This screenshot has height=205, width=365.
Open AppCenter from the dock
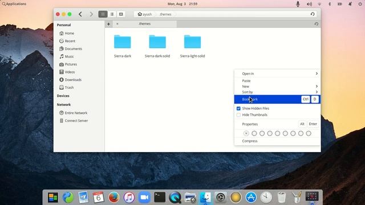click(x=251, y=198)
